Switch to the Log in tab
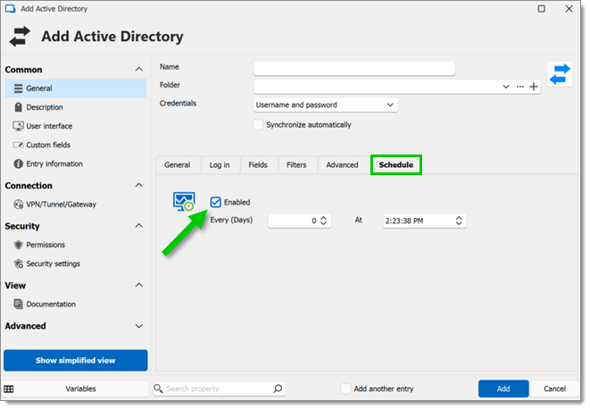Screen dimensions: 590x410 point(220,165)
